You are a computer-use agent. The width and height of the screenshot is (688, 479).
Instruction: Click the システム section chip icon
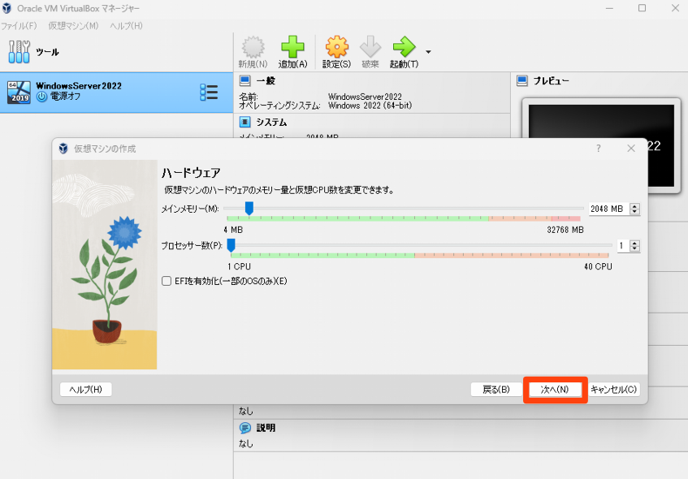(x=244, y=122)
